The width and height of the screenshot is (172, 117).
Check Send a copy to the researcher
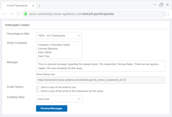(x=38, y=91)
